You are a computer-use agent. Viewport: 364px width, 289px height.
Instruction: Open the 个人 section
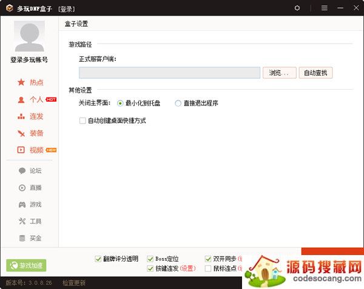point(36,99)
